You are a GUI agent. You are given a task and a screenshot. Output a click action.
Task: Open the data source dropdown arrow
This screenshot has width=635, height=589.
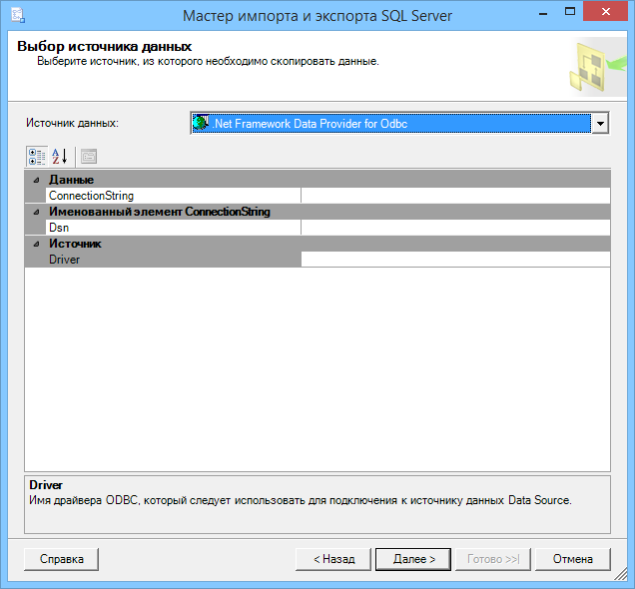tap(600, 124)
